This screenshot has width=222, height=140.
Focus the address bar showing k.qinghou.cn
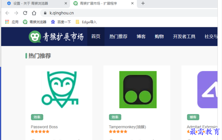pyautogui.click(x=129, y=13)
